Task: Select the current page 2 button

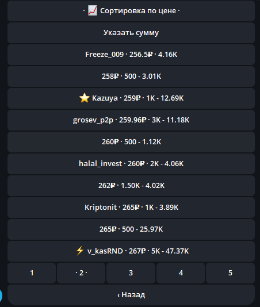Action: [x=81, y=273]
